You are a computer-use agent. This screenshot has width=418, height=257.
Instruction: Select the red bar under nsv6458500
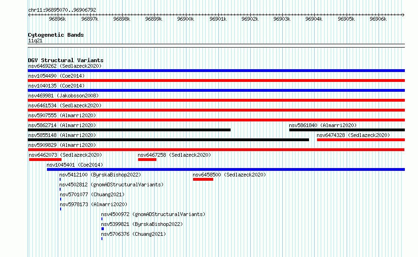point(203,179)
